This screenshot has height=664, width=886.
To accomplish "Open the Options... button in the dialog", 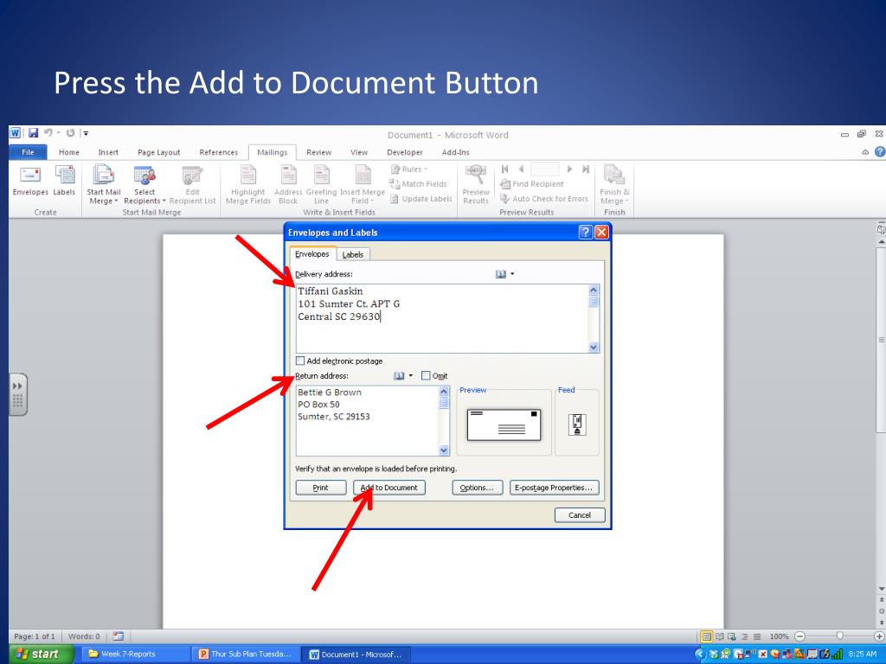I will [477, 488].
